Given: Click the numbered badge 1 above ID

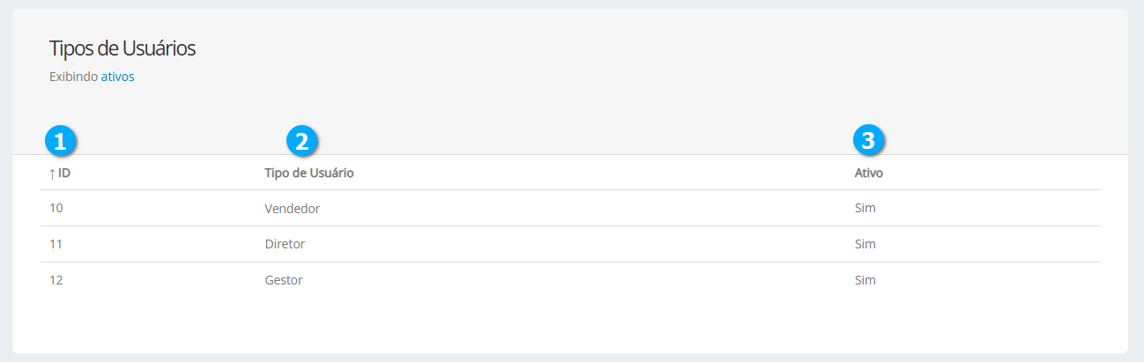Looking at the screenshot, I should point(61,139).
